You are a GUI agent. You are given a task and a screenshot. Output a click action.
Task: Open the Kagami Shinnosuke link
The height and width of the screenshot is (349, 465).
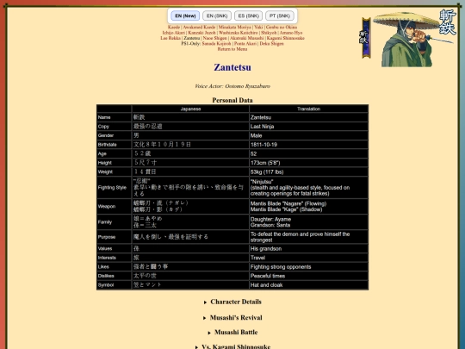(x=285, y=38)
